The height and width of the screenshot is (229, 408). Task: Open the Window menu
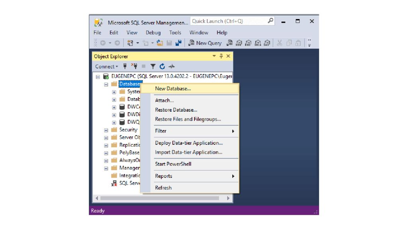coord(199,33)
